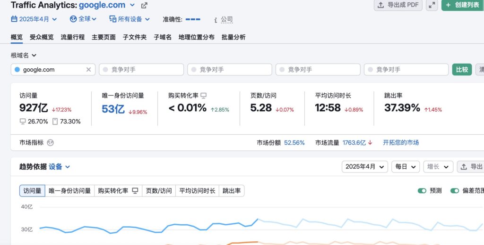The image size is (484, 245).
Task: Toggle the 偏差范围 switch
Action: click(x=455, y=191)
